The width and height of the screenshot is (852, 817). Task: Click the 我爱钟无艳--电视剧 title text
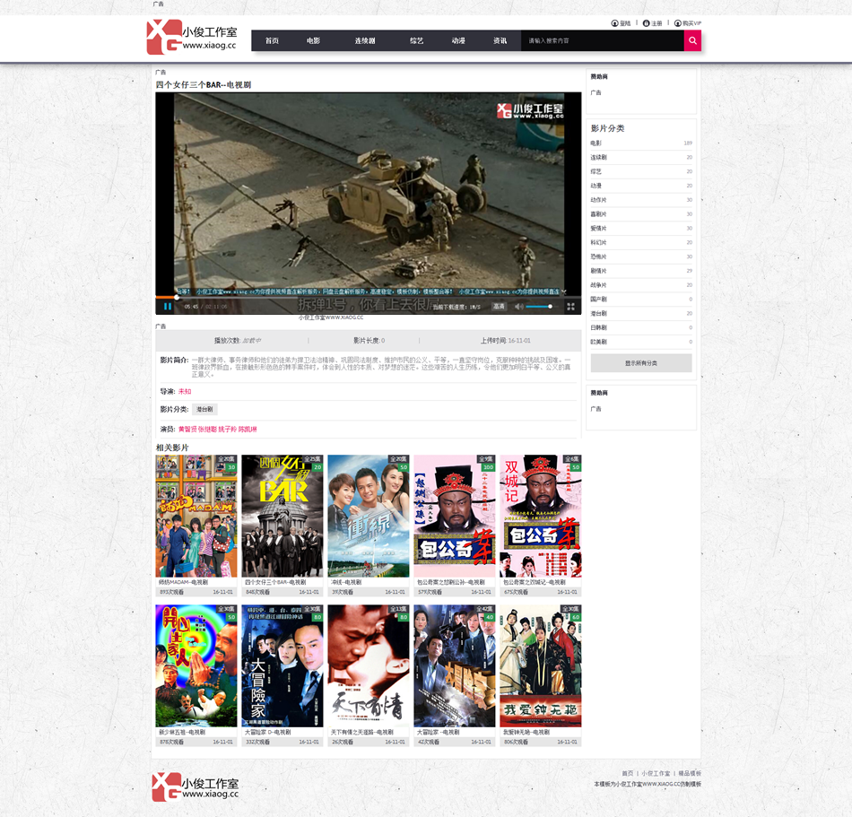click(526, 732)
